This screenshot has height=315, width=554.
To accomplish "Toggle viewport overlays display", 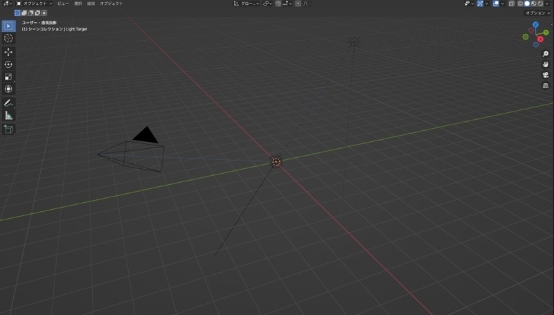I will (x=496, y=3).
